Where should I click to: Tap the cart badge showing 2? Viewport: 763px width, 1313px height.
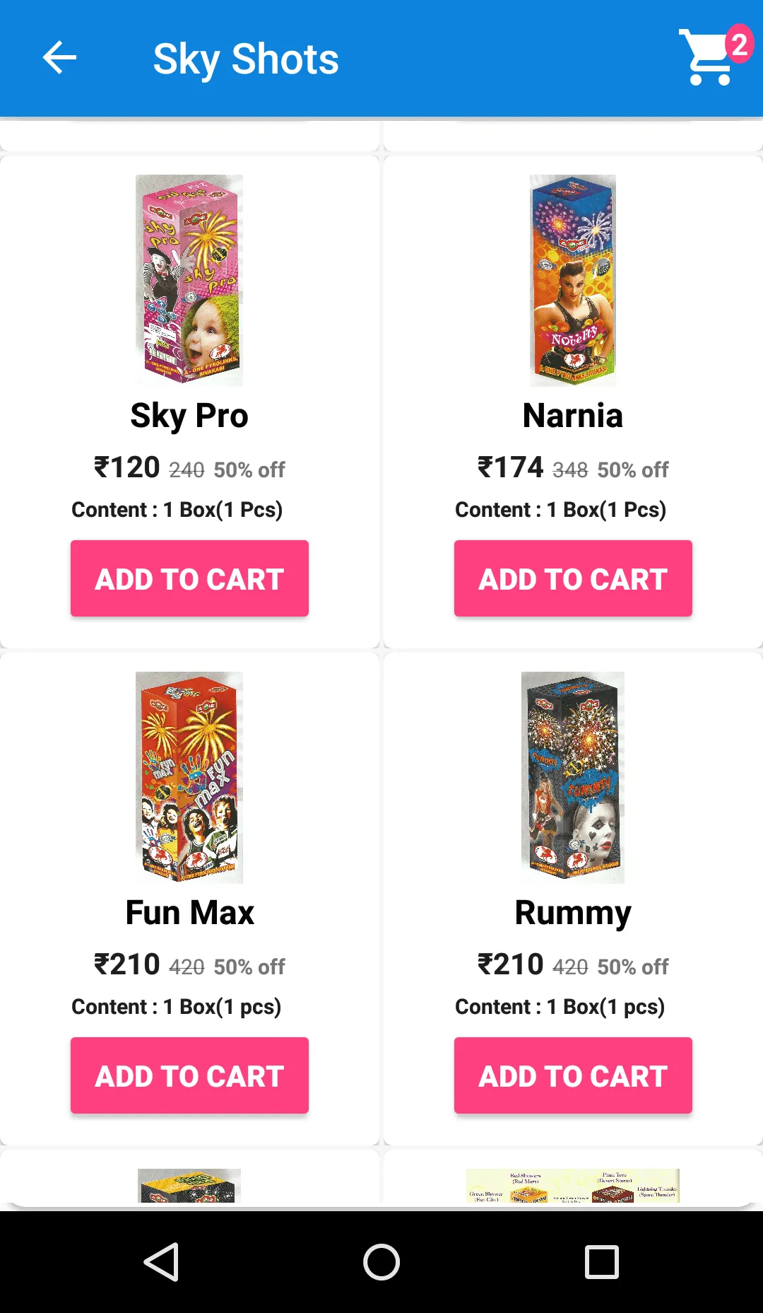[739, 45]
